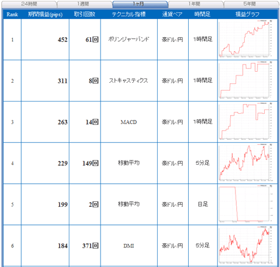Viewport: 280px width, 267px height.
Task: Click the 取引回数 column header
Action: [x=85, y=14]
